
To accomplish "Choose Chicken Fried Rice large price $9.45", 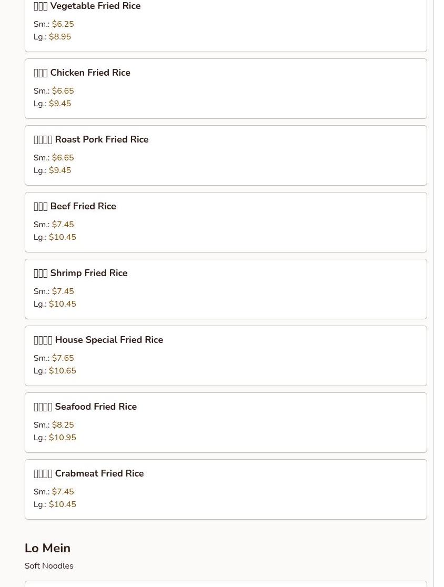I will tap(60, 103).
